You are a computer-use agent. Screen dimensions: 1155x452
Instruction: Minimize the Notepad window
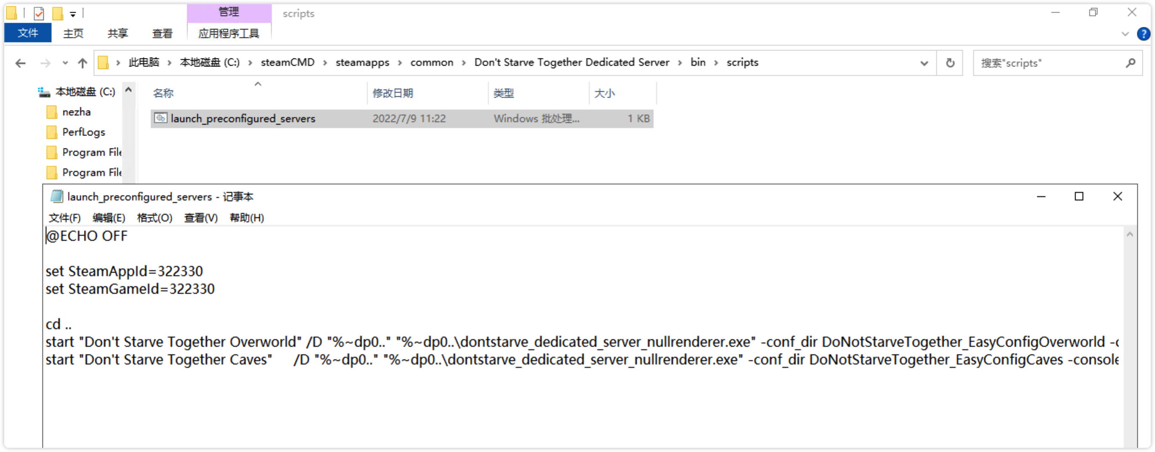pyautogui.click(x=1041, y=197)
